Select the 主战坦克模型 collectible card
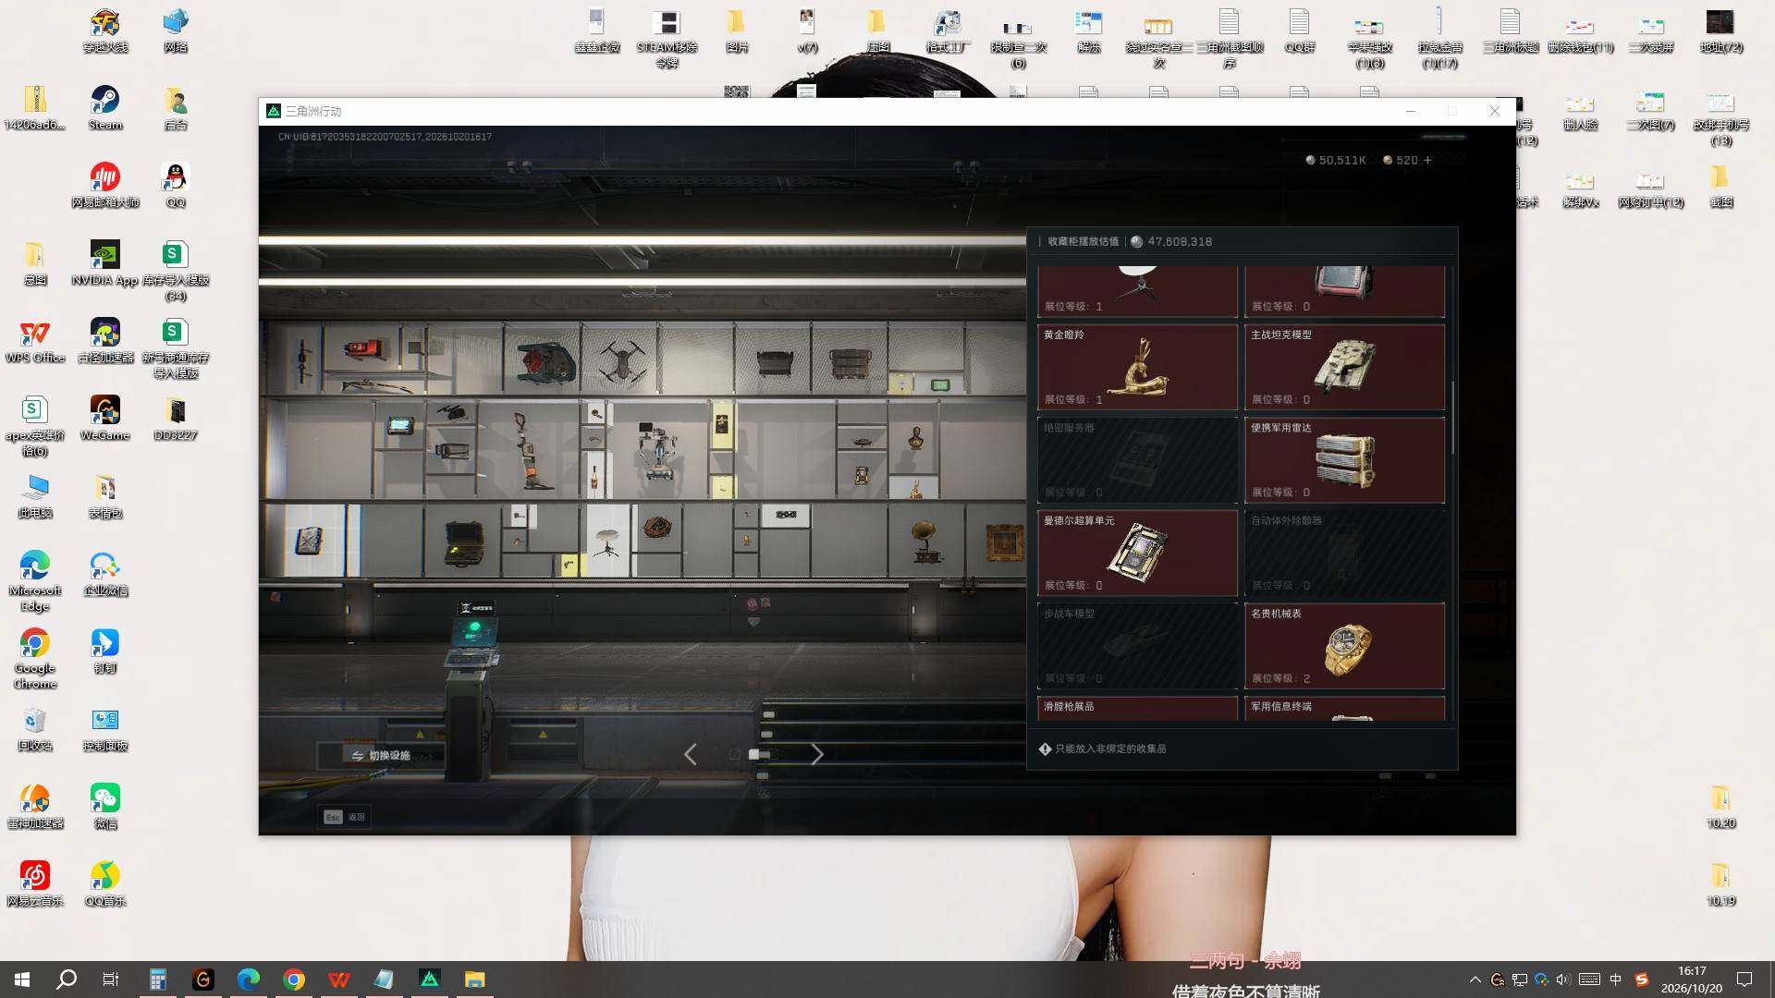The height and width of the screenshot is (998, 1775). (1344, 367)
